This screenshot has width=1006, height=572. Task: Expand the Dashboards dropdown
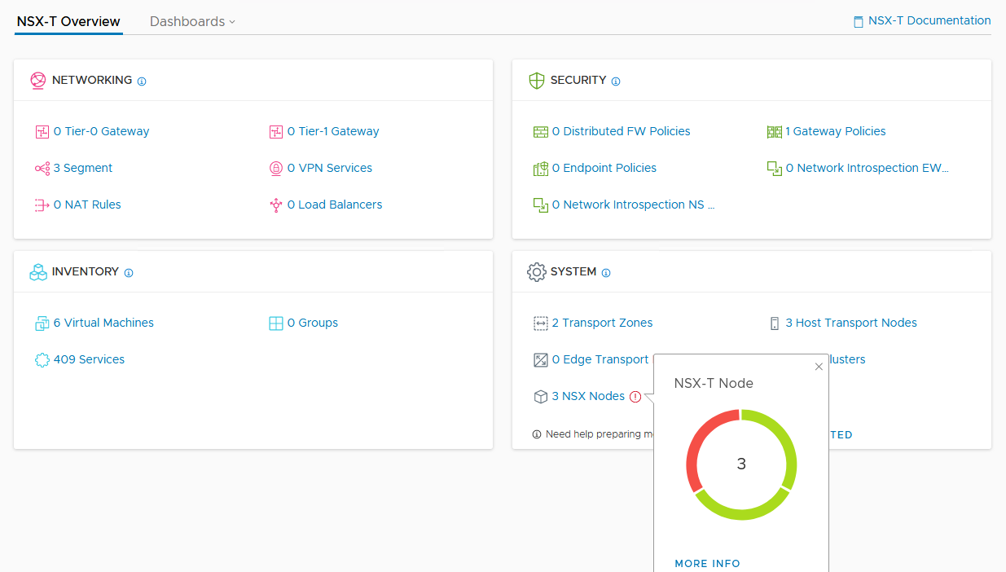pyautogui.click(x=192, y=22)
